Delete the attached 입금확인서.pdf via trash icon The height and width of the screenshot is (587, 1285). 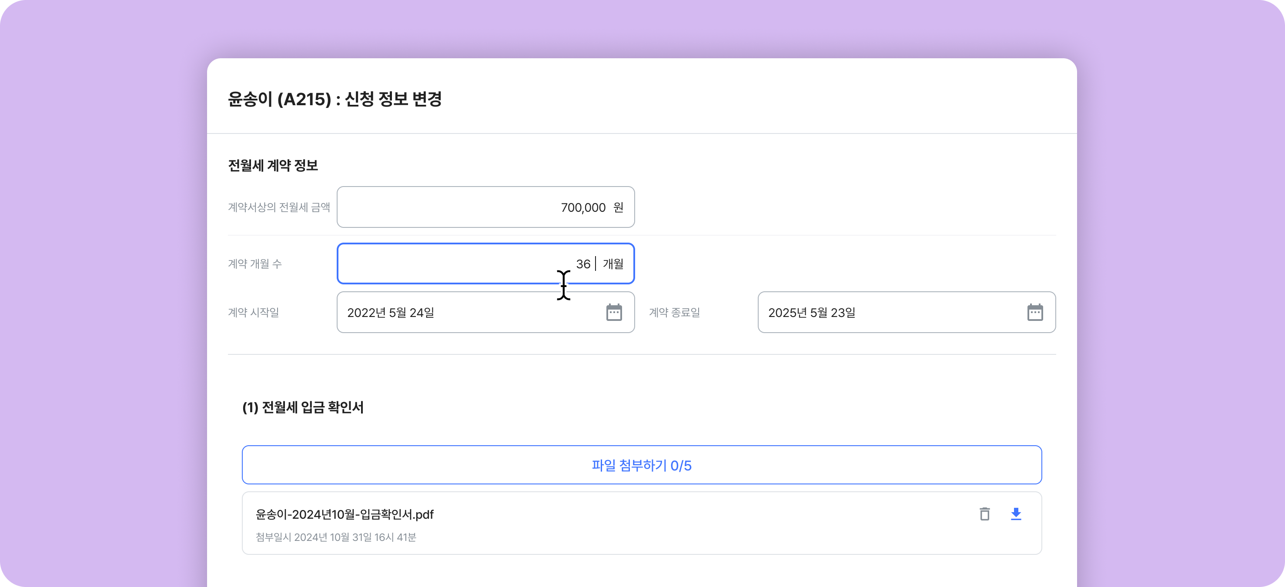pos(984,514)
